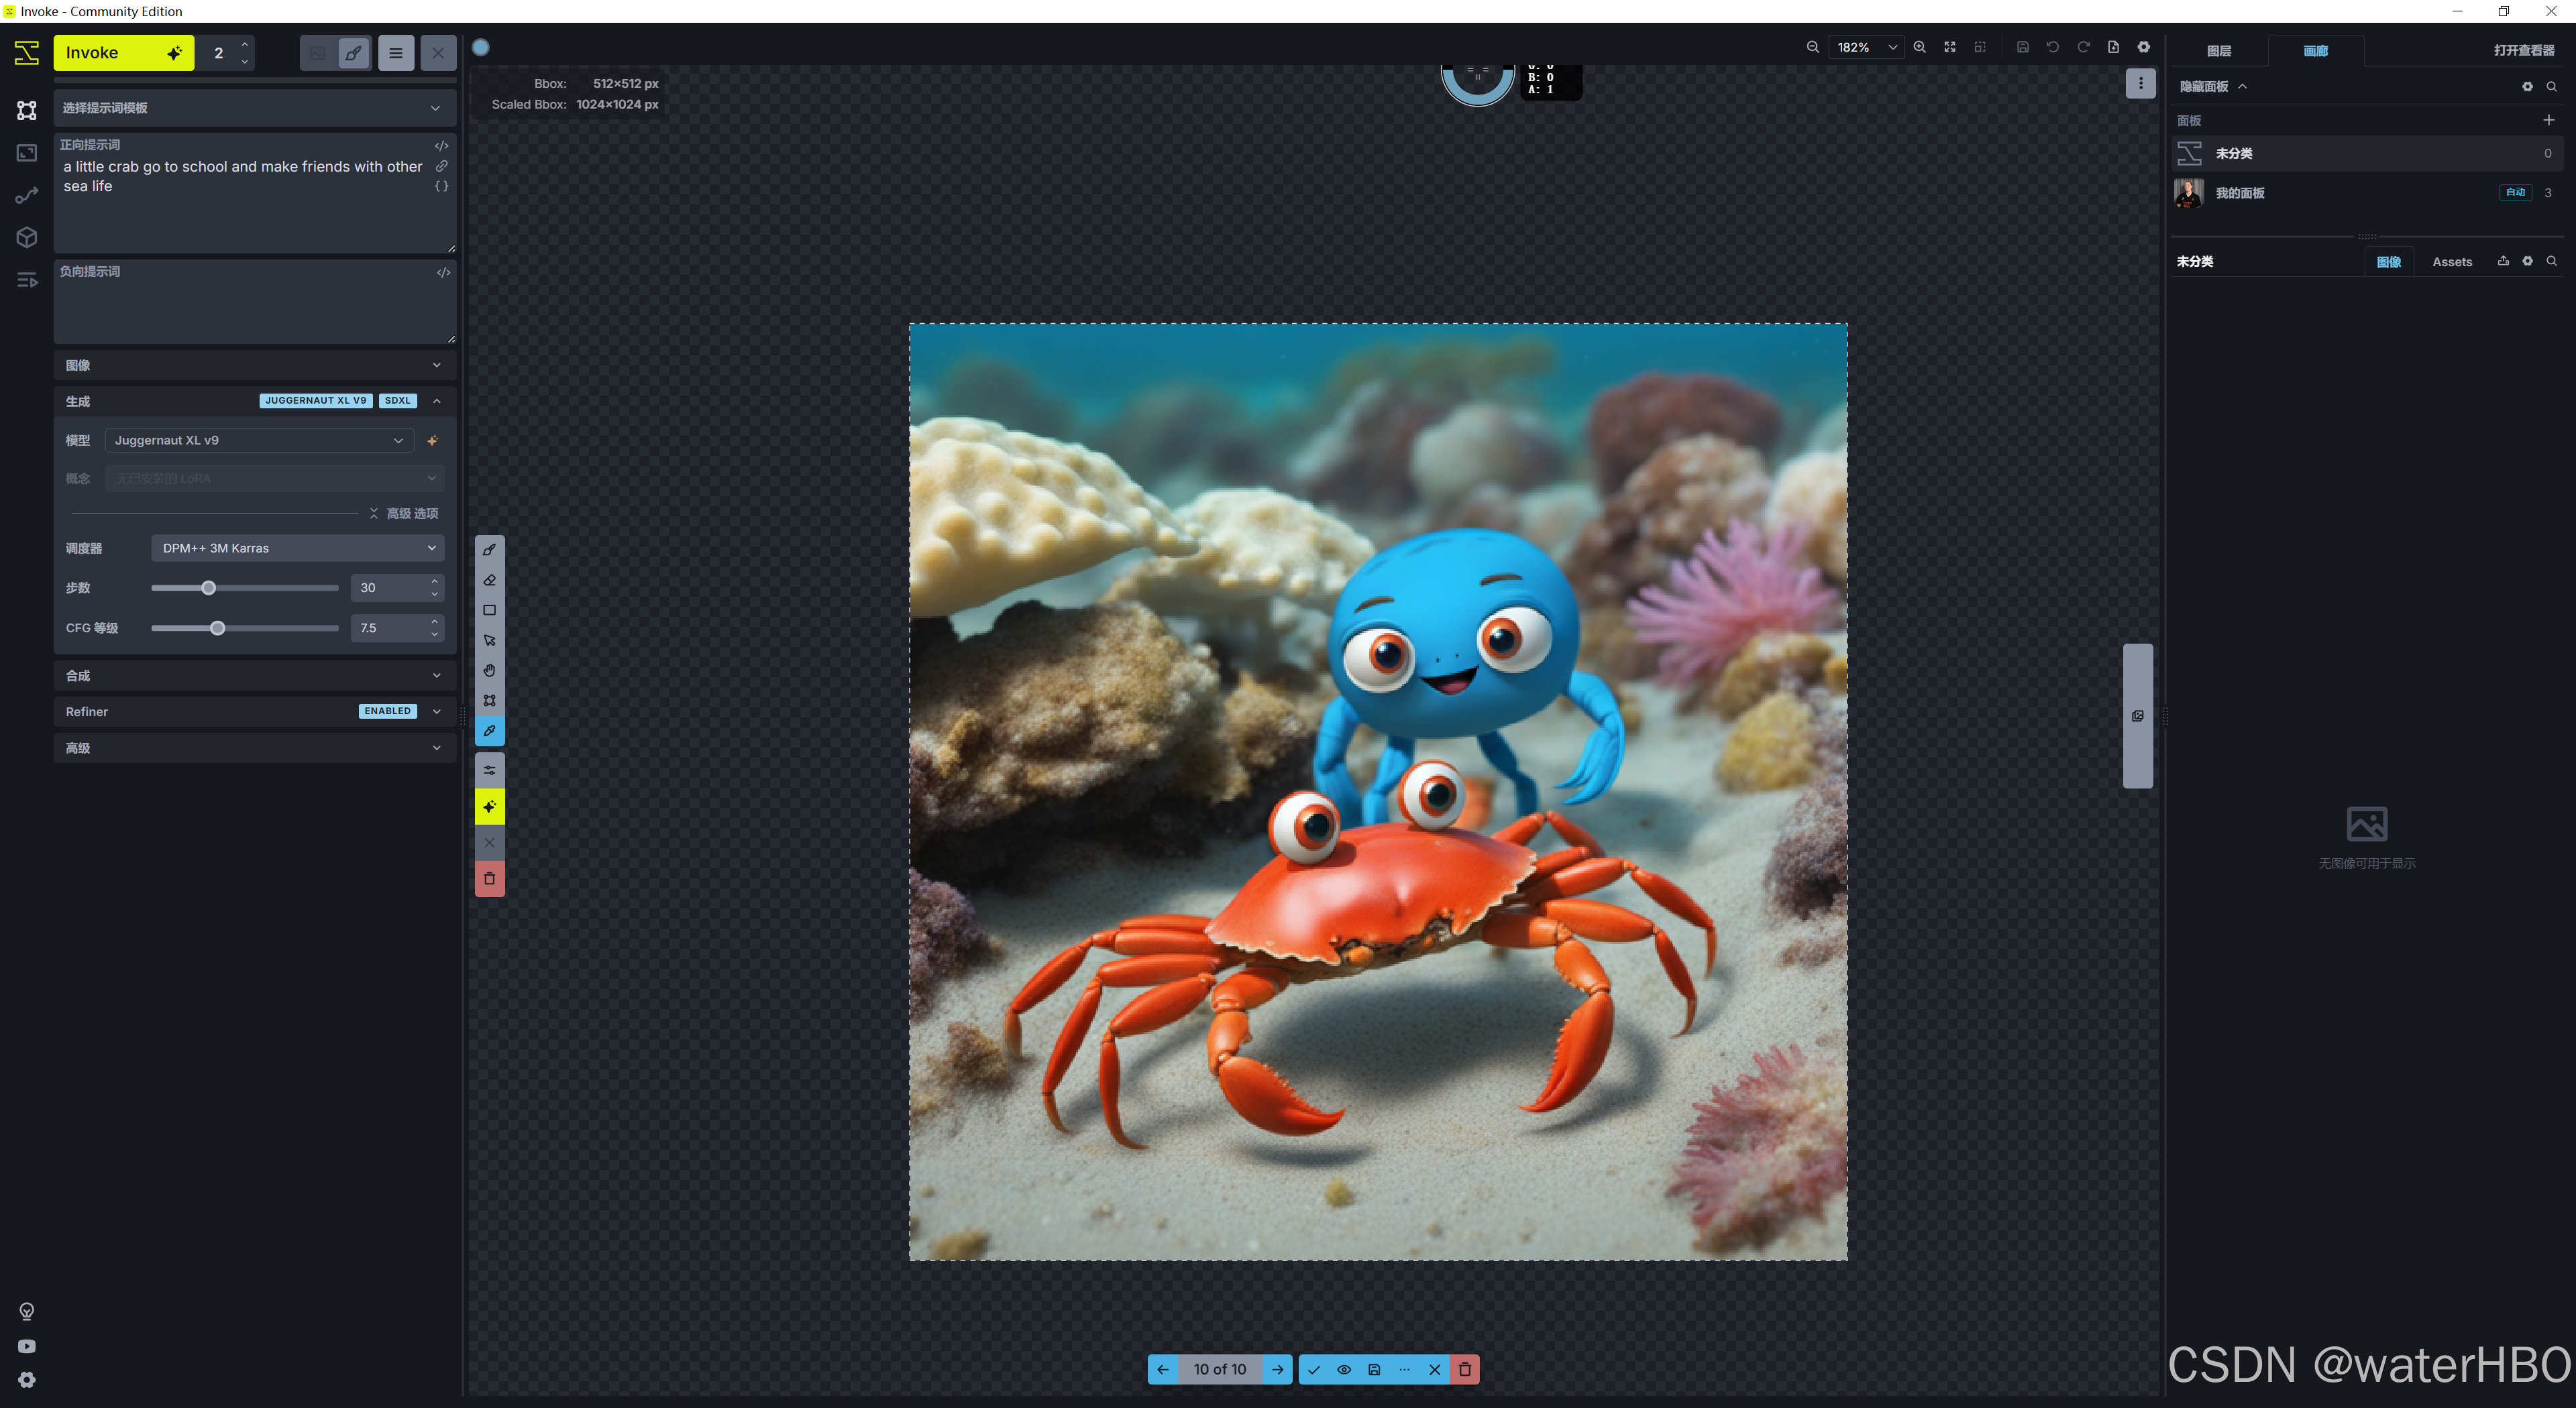Open the Models tab in left sidebar

coord(27,237)
